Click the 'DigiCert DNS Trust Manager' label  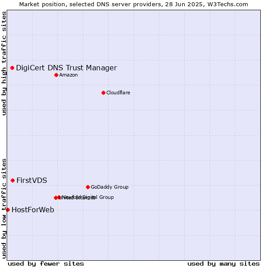(x=67, y=68)
